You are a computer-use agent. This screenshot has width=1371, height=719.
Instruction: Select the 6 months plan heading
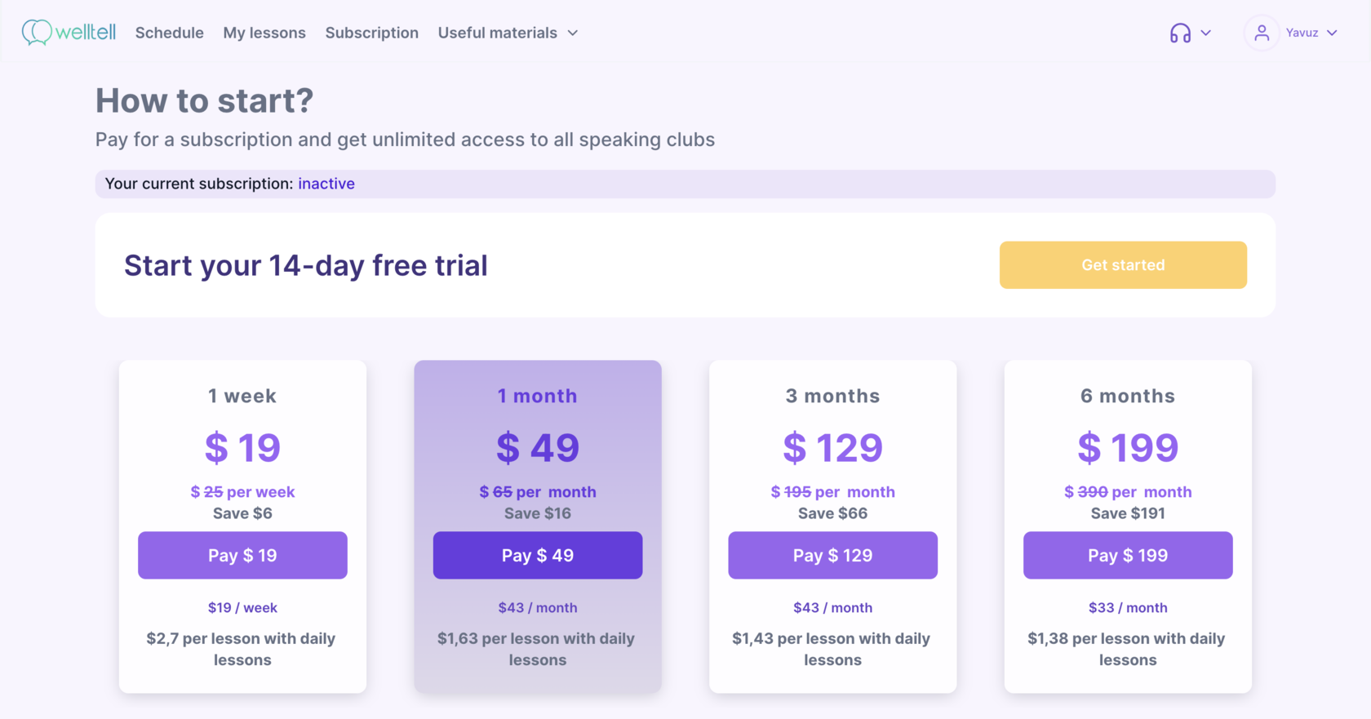point(1128,396)
